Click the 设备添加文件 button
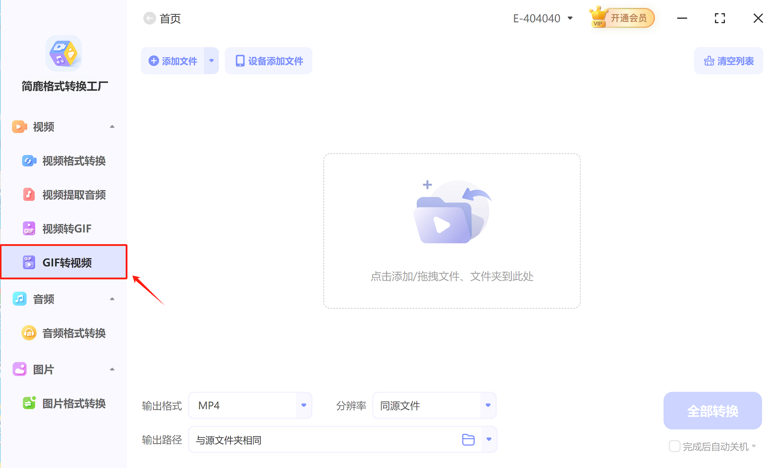 point(269,61)
